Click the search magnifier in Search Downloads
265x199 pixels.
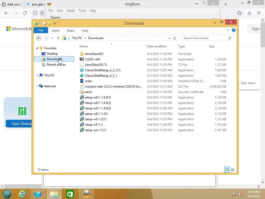pyautogui.click(x=230, y=38)
